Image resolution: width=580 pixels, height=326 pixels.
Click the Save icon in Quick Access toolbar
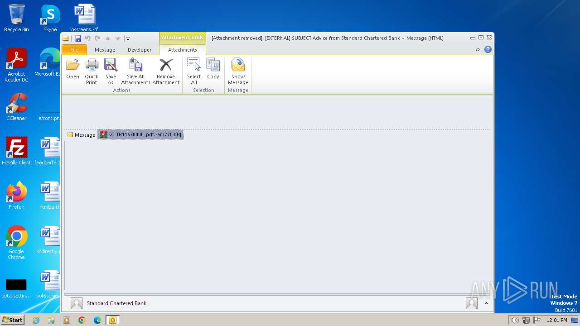coord(78,38)
